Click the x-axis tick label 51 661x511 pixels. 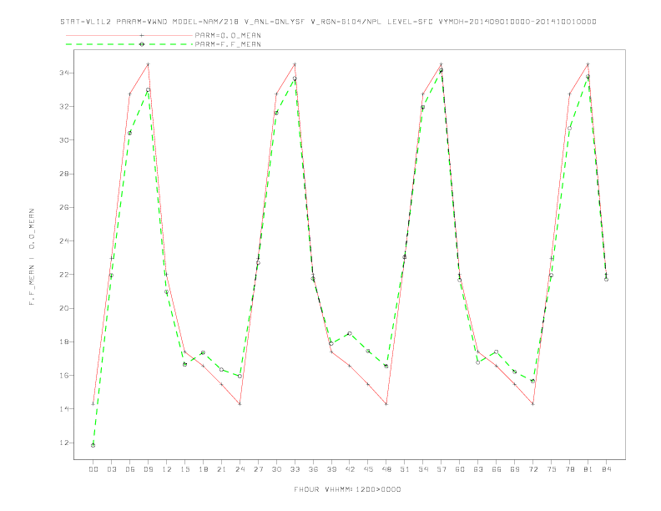point(405,469)
